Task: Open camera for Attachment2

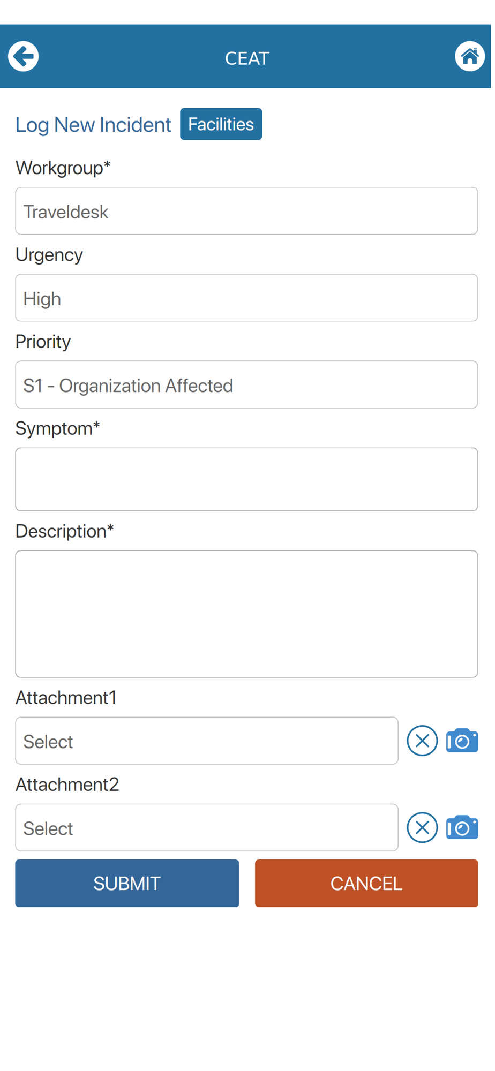Action: [x=462, y=827]
